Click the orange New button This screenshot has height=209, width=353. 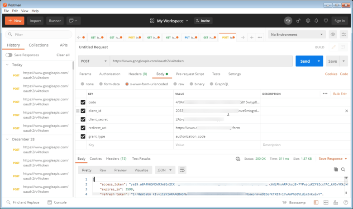[x=14, y=21]
